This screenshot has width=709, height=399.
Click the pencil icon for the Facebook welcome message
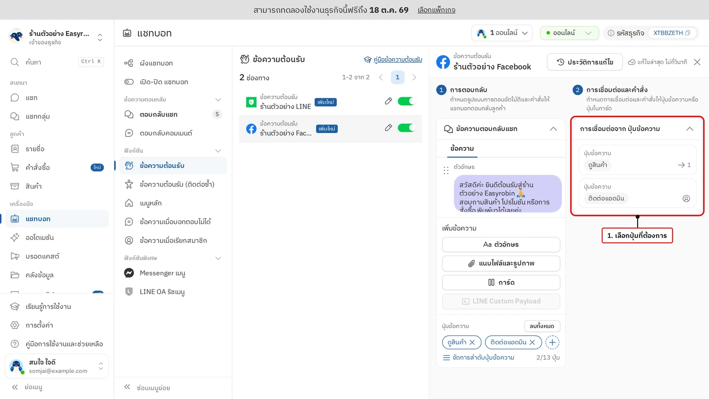[388, 128]
